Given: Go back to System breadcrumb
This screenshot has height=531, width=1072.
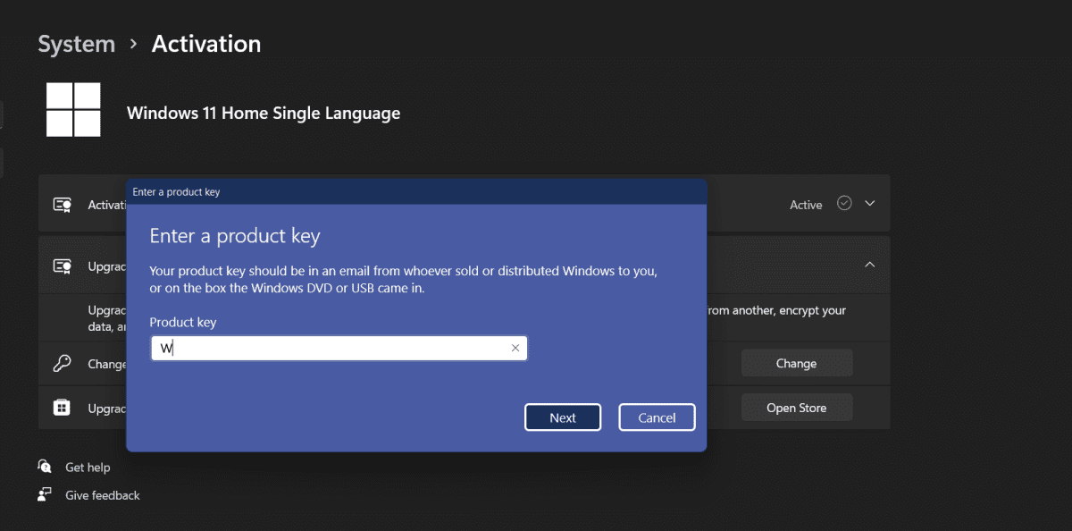Looking at the screenshot, I should pos(77,44).
